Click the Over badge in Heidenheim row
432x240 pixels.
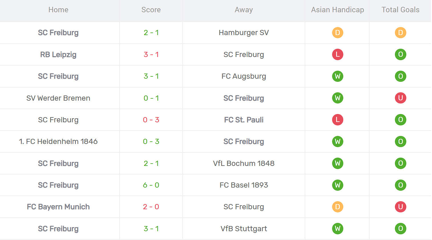(400, 142)
